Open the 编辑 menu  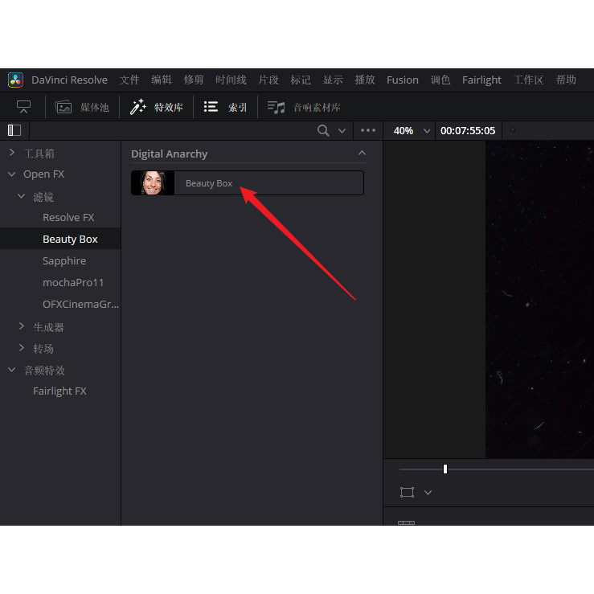point(162,80)
